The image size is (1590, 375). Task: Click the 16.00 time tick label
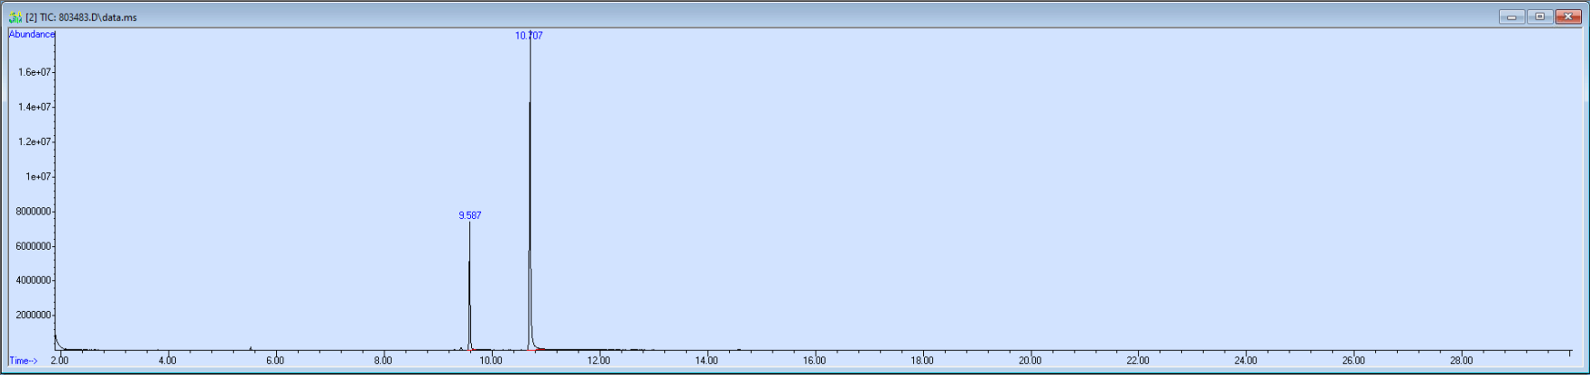click(x=814, y=361)
